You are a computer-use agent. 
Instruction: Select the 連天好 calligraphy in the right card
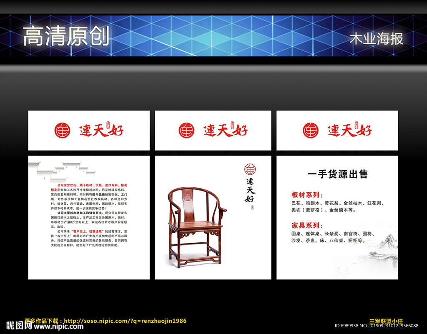point(350,130)
